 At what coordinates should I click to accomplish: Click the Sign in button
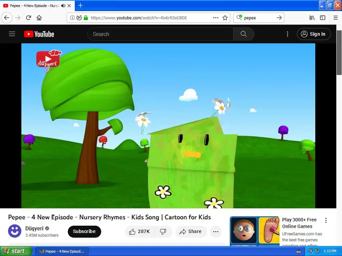click(x=314, y=34)
